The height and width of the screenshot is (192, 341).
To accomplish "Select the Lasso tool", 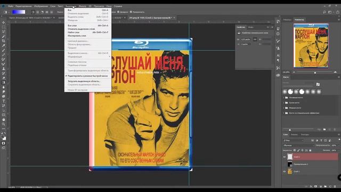I will coord(4,31).
